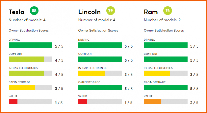Click Tesla's In-Car Electronics rating bar

click(x=26, y=73)
